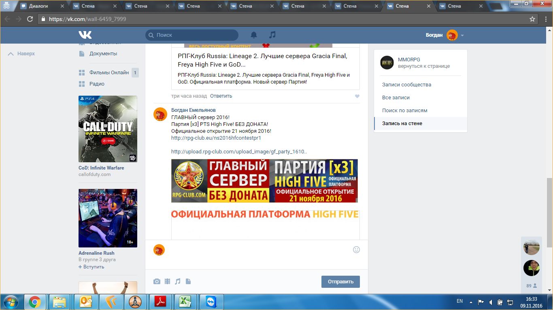The width and height of the screenshot is (553, 310).
Task: Open the emoji smiley picker
Action: [x=356, y=249]
